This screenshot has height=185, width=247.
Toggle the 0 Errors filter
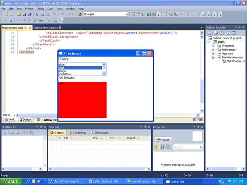[x=57, y=133]
